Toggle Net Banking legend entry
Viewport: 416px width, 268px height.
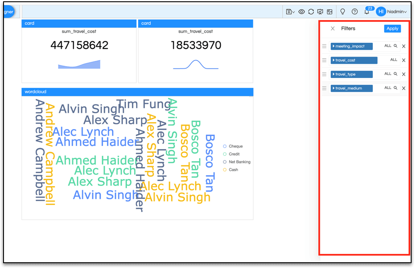coord(237,162)
